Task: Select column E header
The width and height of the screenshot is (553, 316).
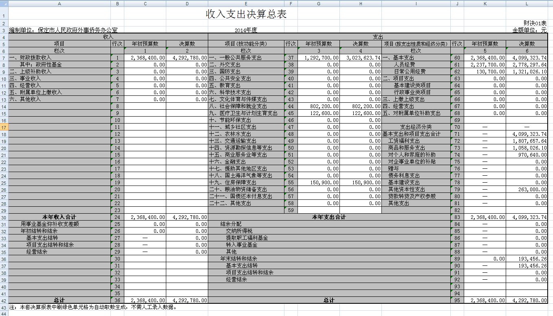Action: [x=246, y=3]
